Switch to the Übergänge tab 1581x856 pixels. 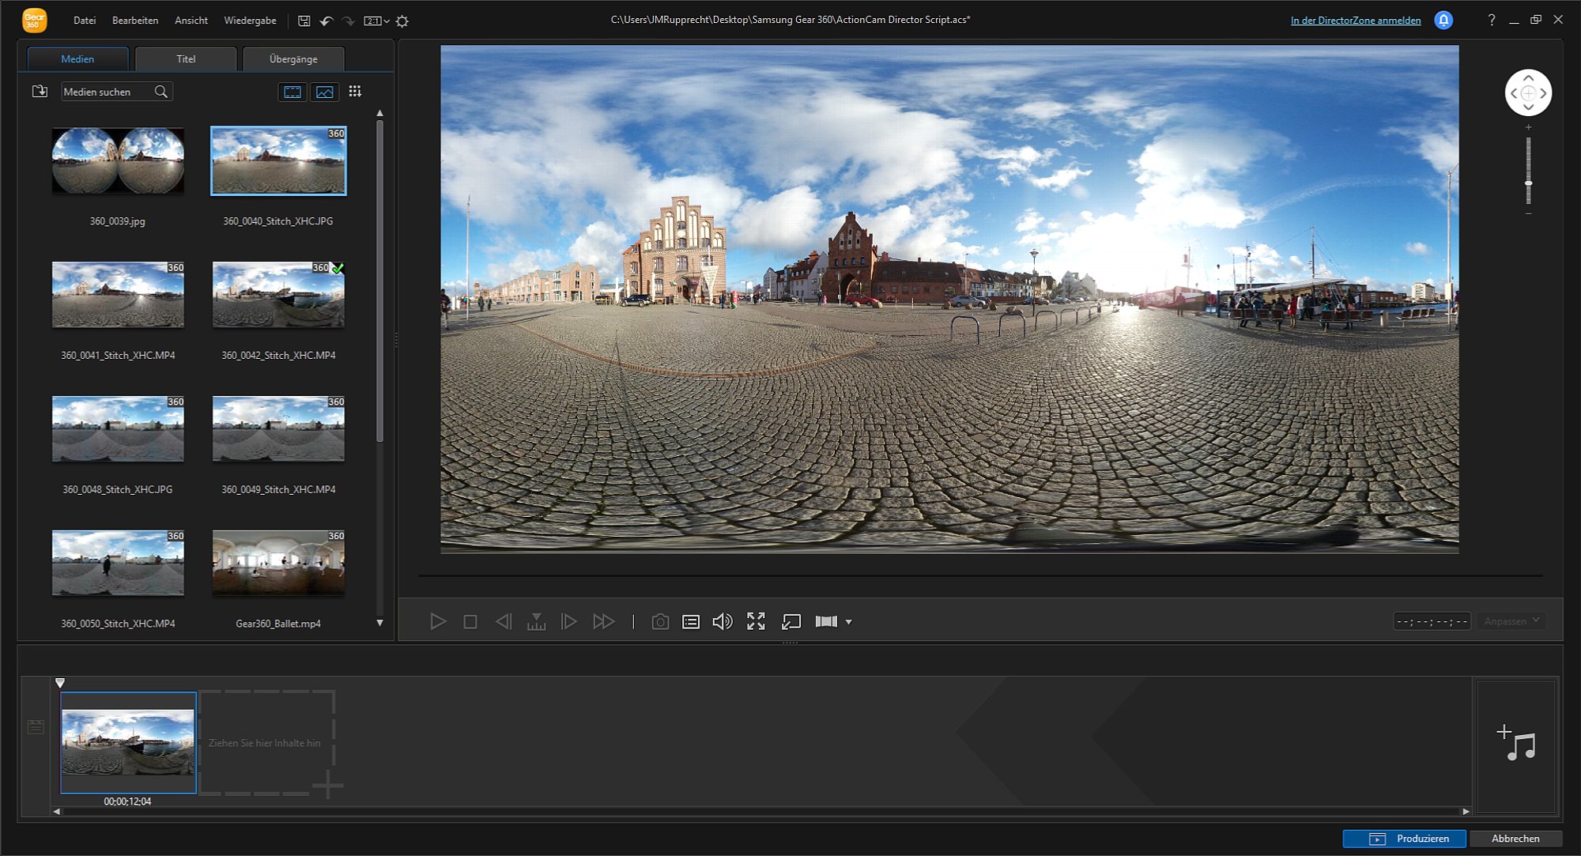293,58
